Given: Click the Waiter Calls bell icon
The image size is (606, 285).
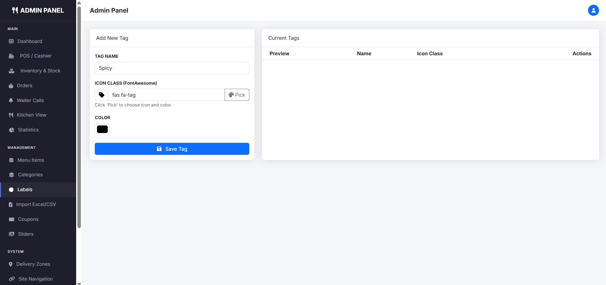Looking at the screenshot, I should pyautogui.click(x=11, y=100).
